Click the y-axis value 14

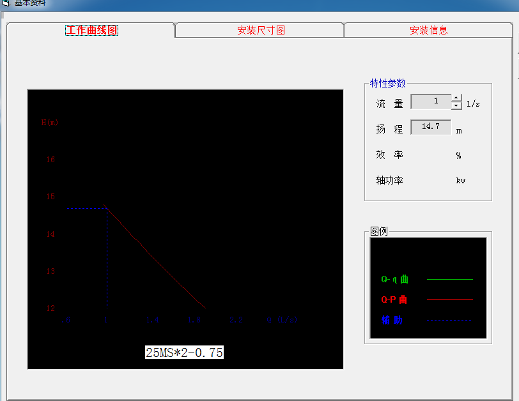[x=50, y=234]
